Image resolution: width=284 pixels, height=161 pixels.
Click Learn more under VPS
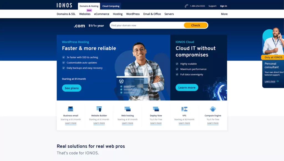click(184, 123)
